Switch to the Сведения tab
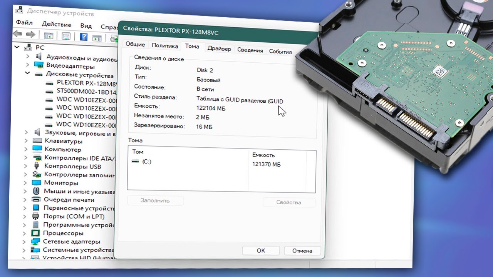The image size is (493, 277). (250, 50)
